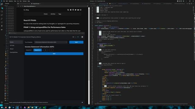The image size is (195, 109).
Task: Open Simple Browser page in external browser
Action: pyautogui.click(x=87, y=6)
